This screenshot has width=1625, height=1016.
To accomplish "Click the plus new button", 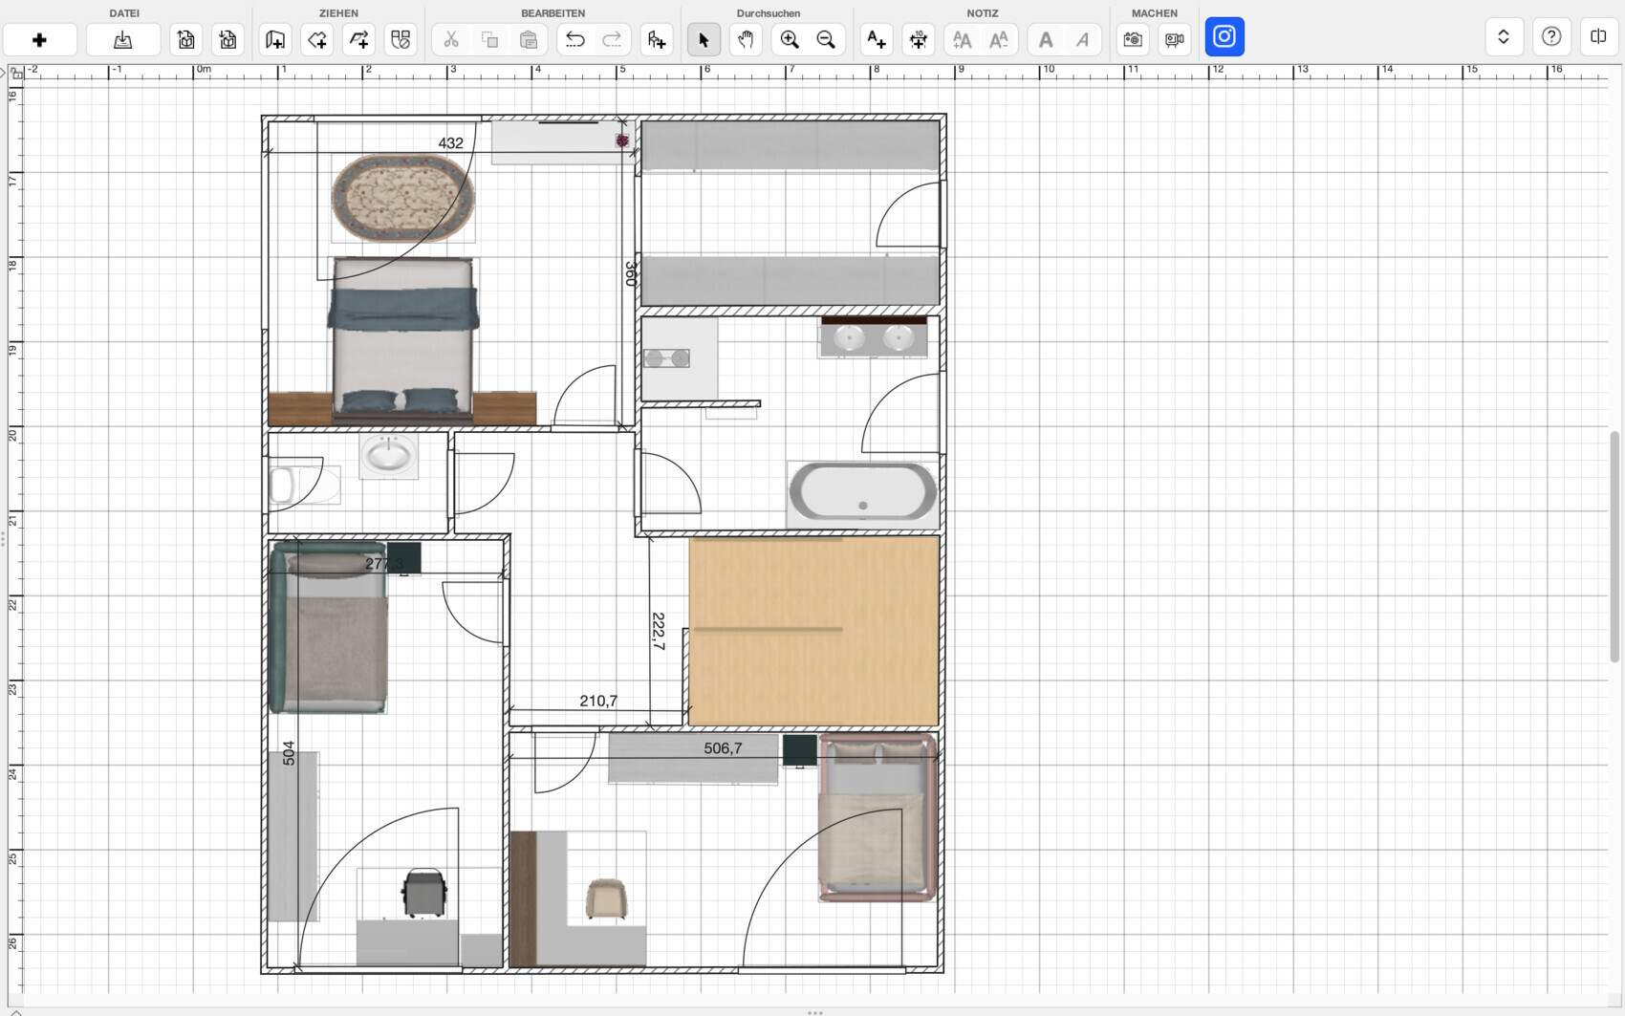I will [x=39, y=39].
